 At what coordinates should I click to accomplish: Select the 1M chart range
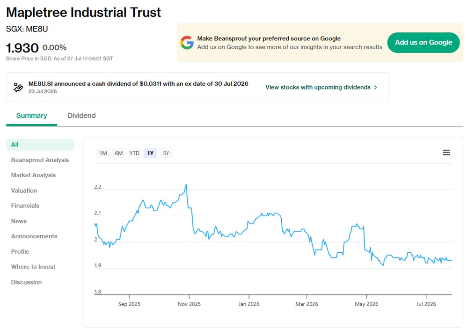[x=103, y=153]
